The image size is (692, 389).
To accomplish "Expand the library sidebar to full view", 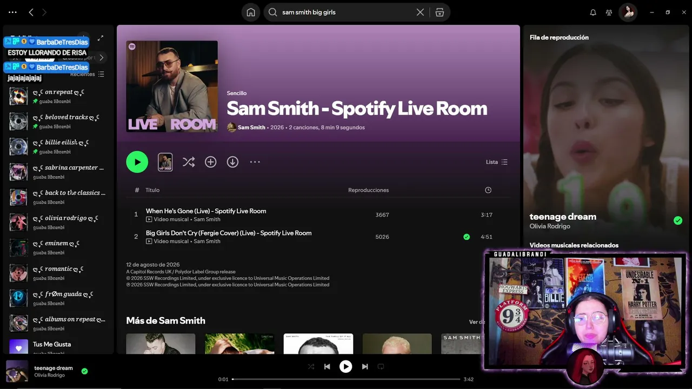I will pyautogui.click(x=100, y=38).
